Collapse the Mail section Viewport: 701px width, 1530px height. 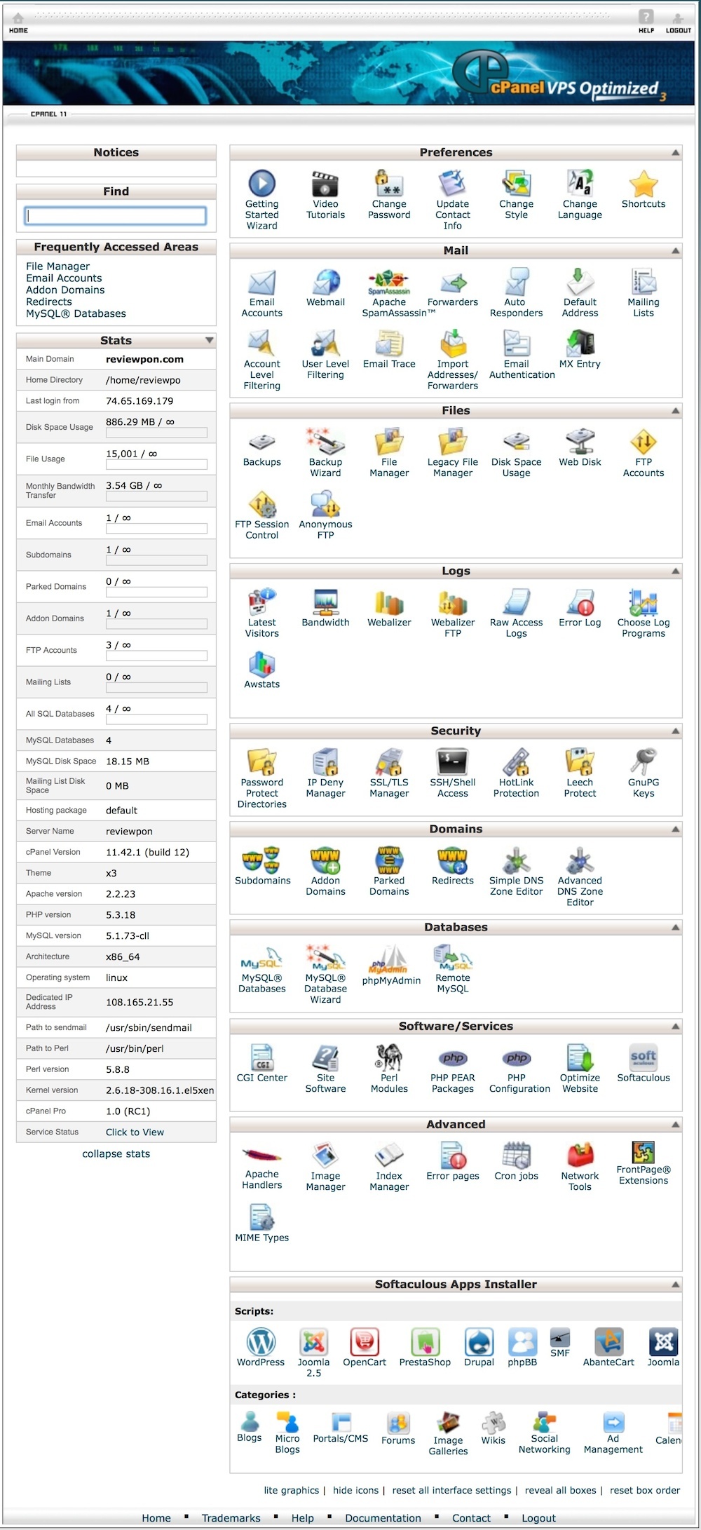pyautogui.click(x=676, y=250)
